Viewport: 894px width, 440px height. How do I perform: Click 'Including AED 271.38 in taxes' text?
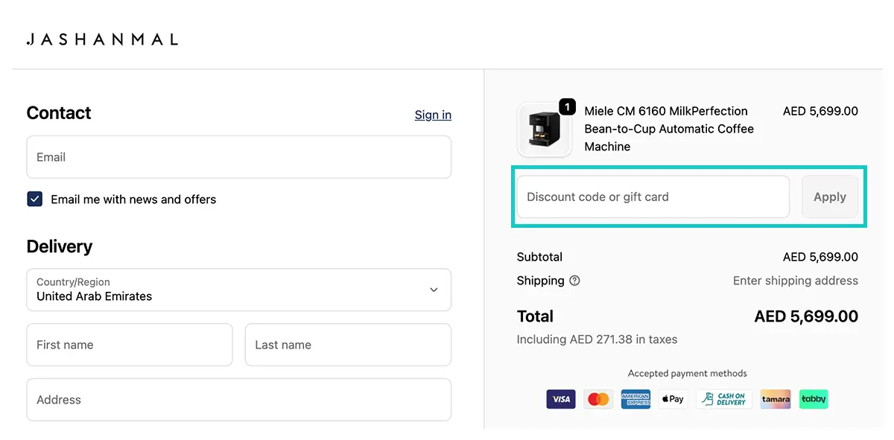tap(597, 339)
